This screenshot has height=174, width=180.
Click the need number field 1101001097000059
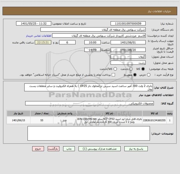[x=128, y=23]
